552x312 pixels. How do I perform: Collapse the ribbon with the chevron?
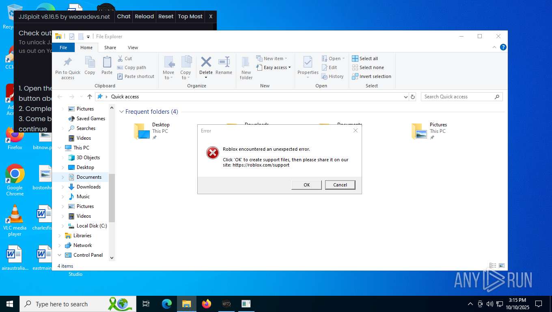tap(494, 47)
